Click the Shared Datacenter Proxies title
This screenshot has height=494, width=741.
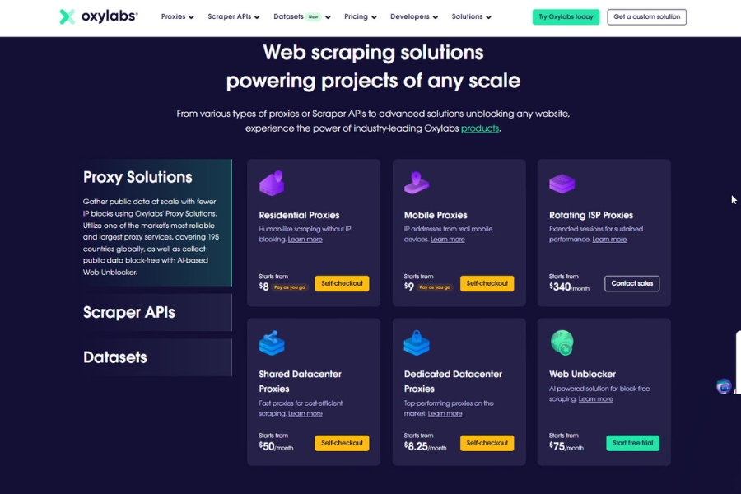click(x=300, y=381)
